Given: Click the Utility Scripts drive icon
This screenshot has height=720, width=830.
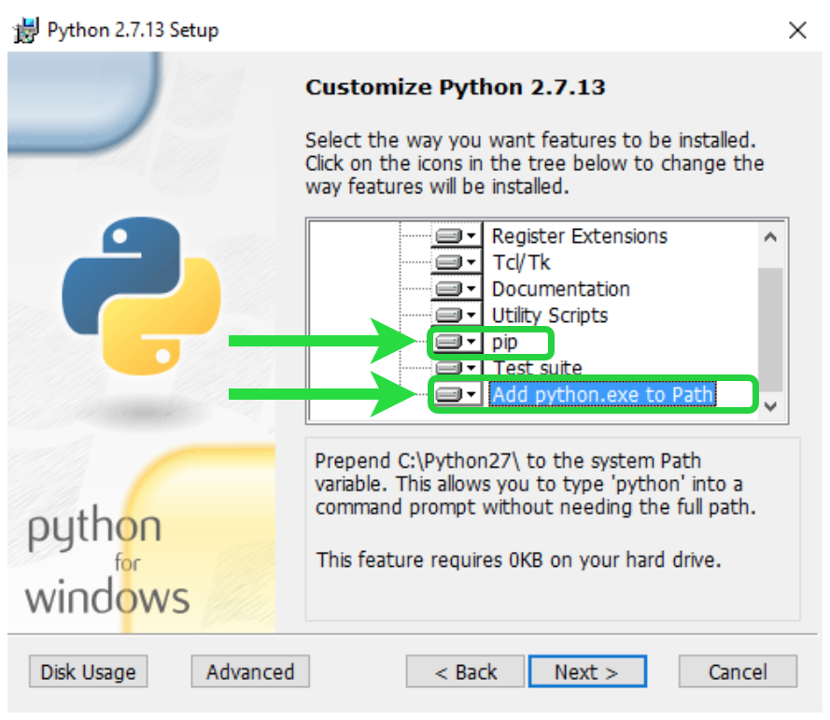Looking at the screenshot, I should (x=449, y=315).
